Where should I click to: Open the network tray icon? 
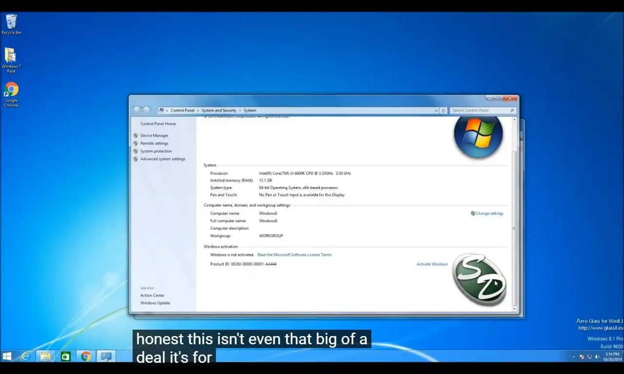pos(589,356)
